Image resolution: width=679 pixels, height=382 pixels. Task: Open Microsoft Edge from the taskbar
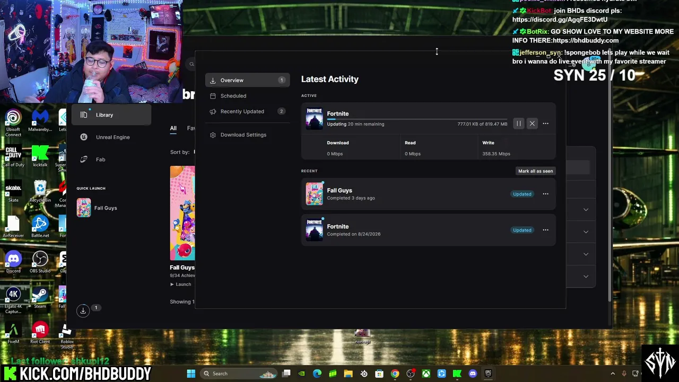317,374
